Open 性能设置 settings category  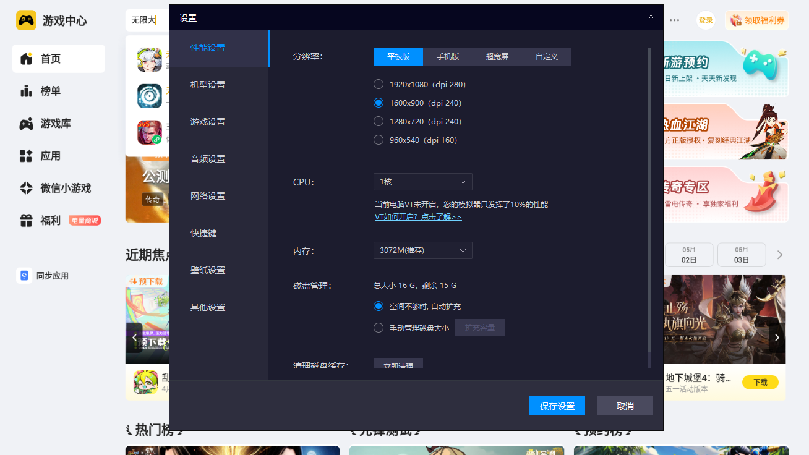219,48
